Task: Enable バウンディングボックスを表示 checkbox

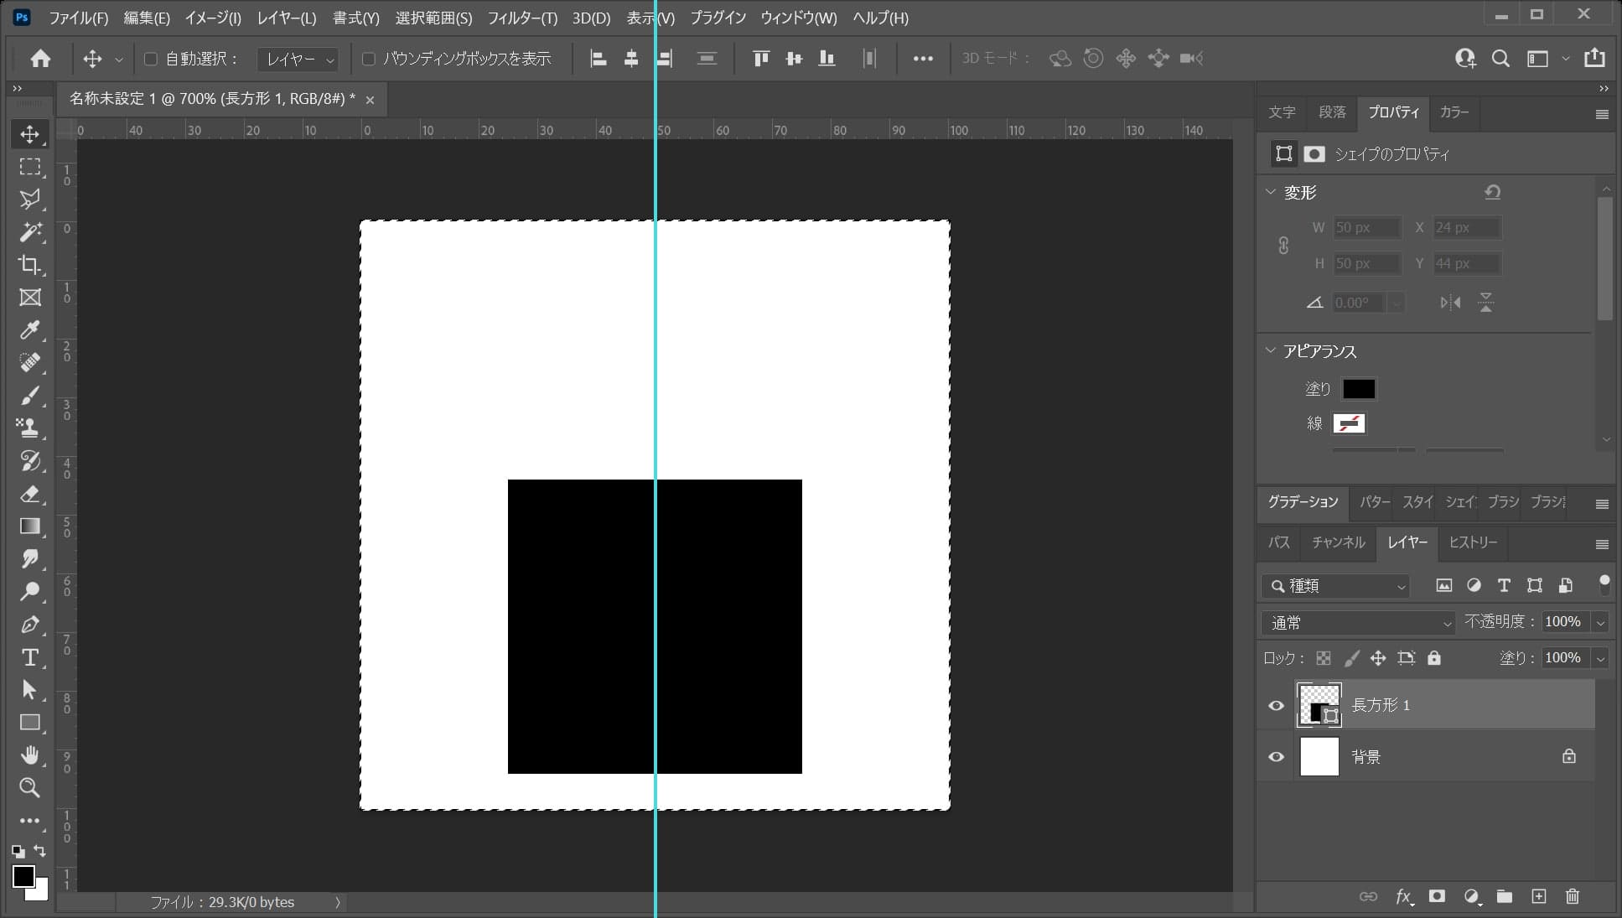Action: [369, 58]
